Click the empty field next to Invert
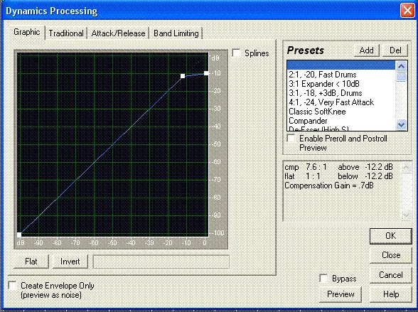This screenshot has height=312, width=418. point(161,262)
